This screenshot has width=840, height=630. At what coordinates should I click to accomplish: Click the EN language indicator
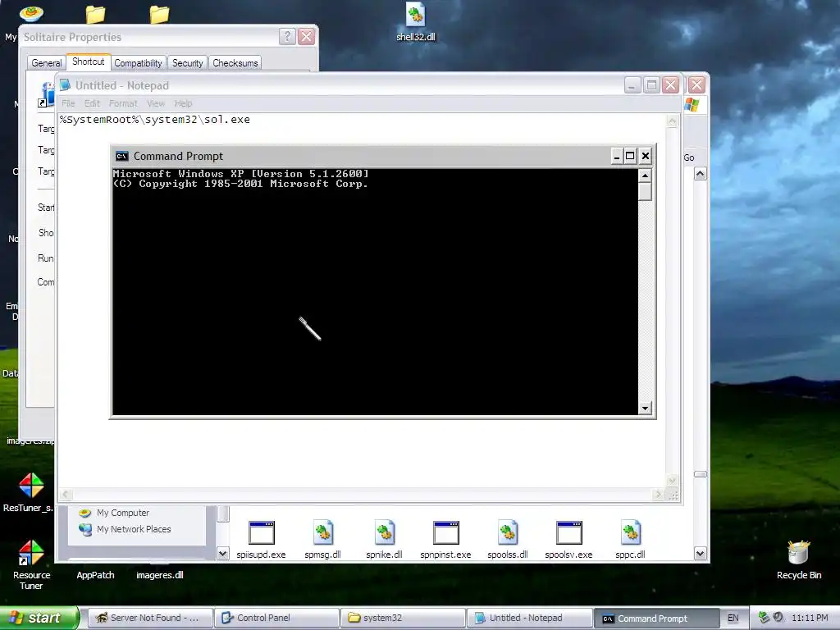(x=733, y=618)
